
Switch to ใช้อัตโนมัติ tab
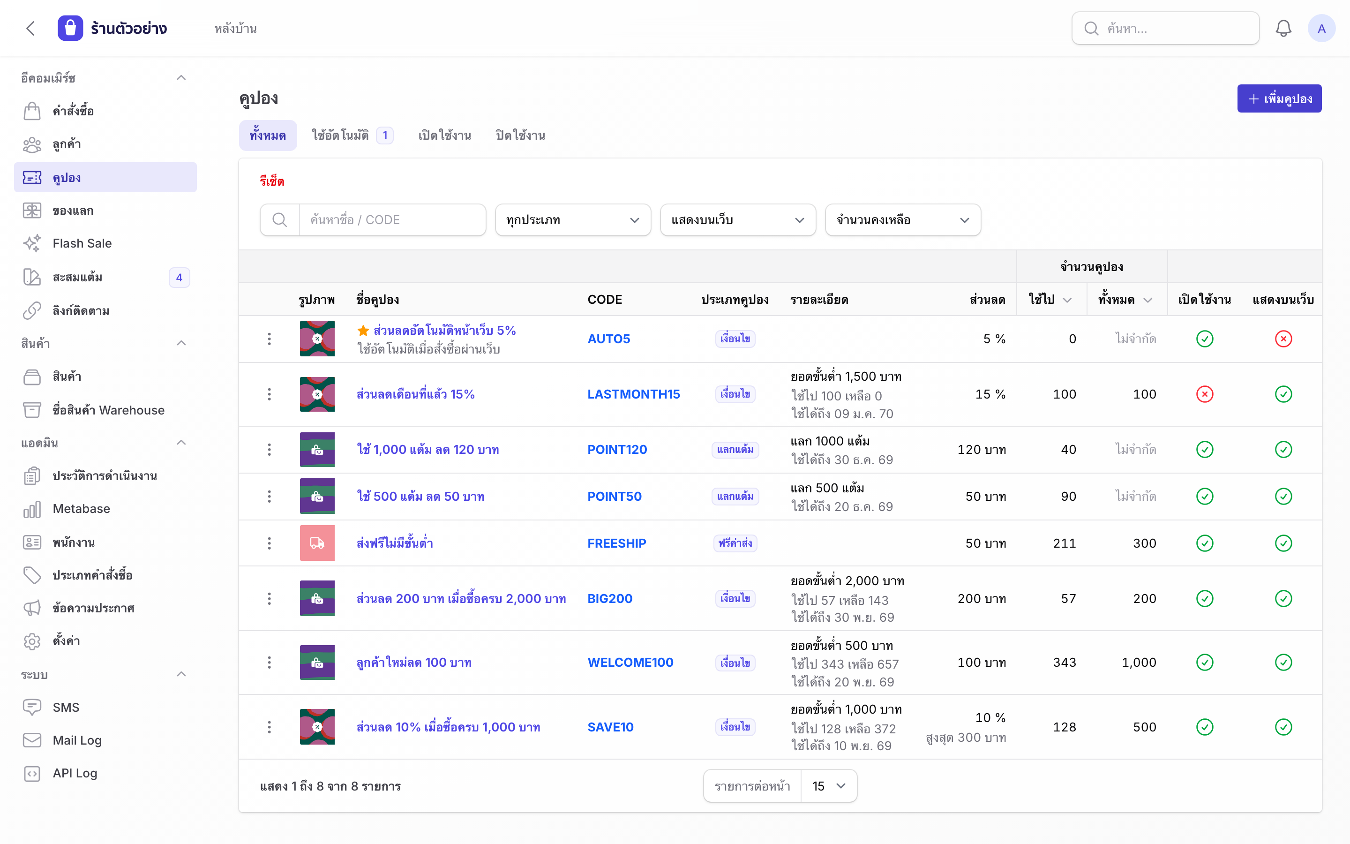[352, 136]
